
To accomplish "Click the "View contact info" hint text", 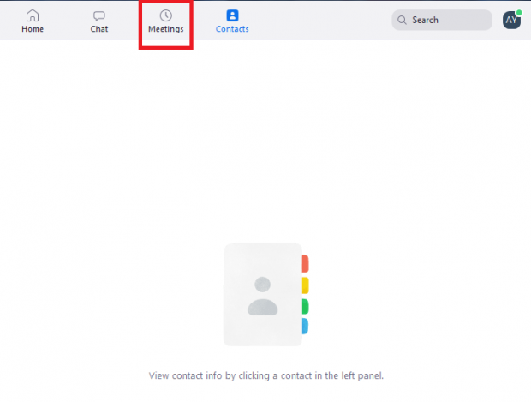I will point(266,376).
